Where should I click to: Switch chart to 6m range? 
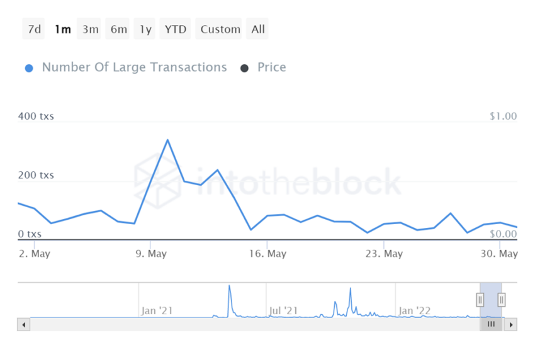coord(118,29)
